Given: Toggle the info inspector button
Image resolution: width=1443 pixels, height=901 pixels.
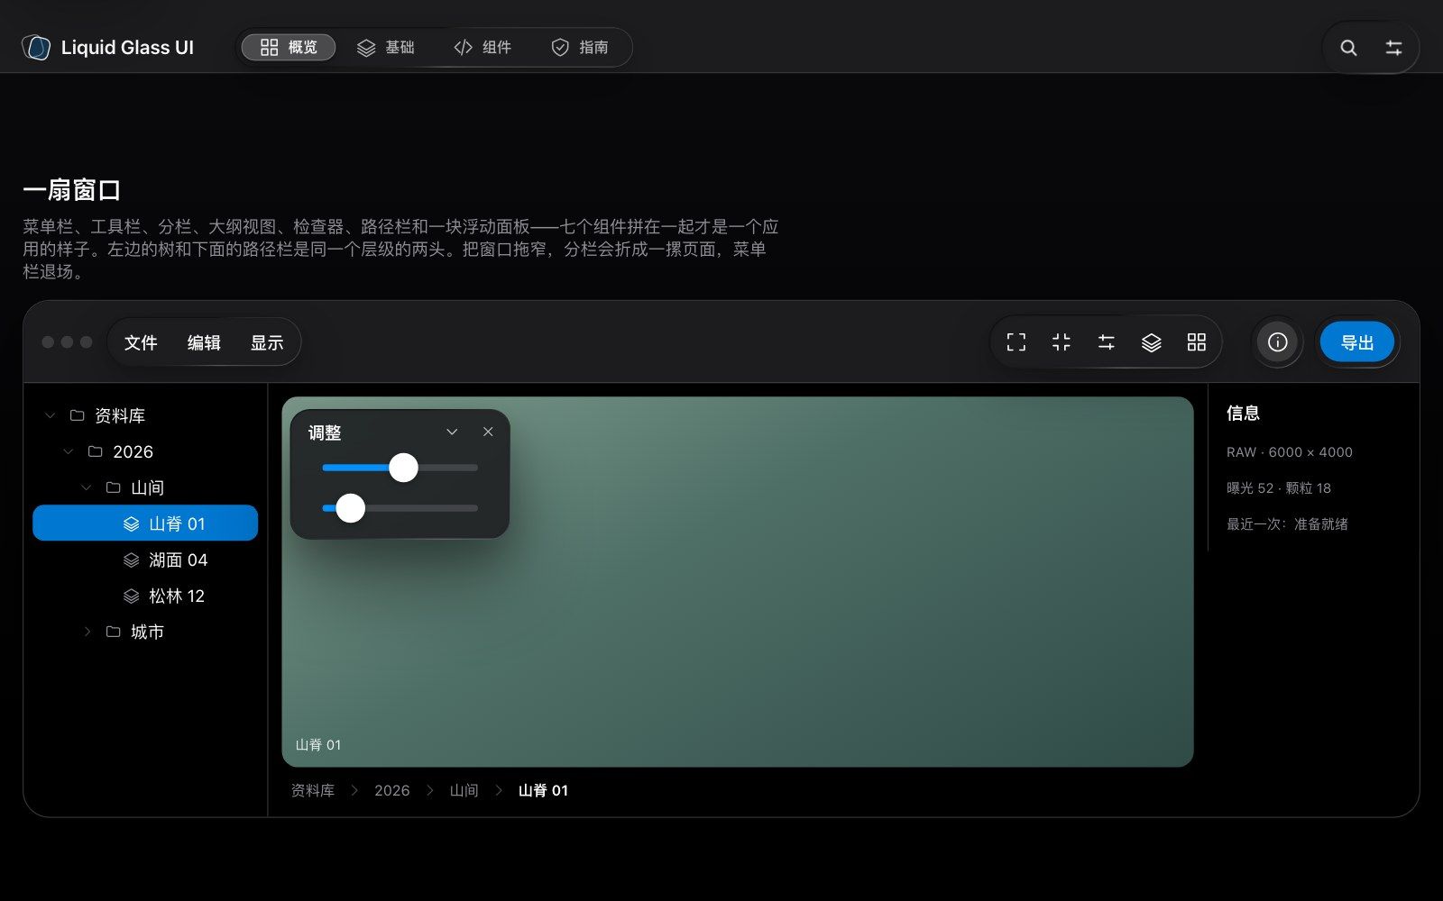Looking at the screenshot, I should pos(1277,342).
